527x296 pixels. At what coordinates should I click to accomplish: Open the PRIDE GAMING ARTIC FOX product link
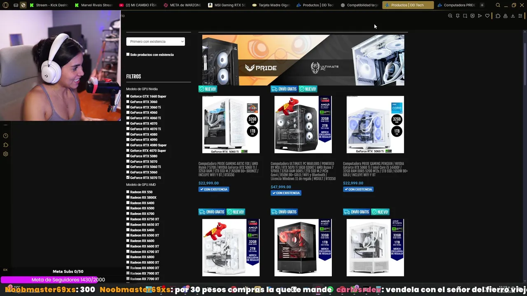click(229, 169)
